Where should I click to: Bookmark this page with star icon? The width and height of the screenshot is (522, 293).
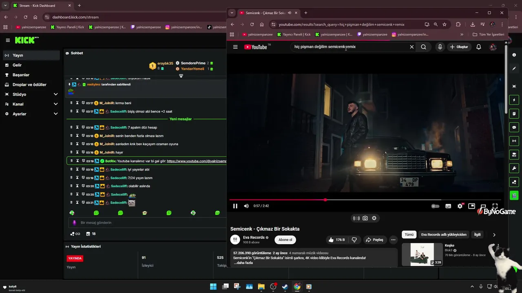click(x=445, y=24)
